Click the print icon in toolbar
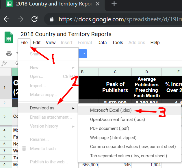 coord(9,54)
